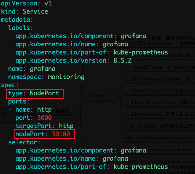Click the 'selector:' key
Viewport: 195px width, 174px height.
pyautogui.click(x=24, y=142)
